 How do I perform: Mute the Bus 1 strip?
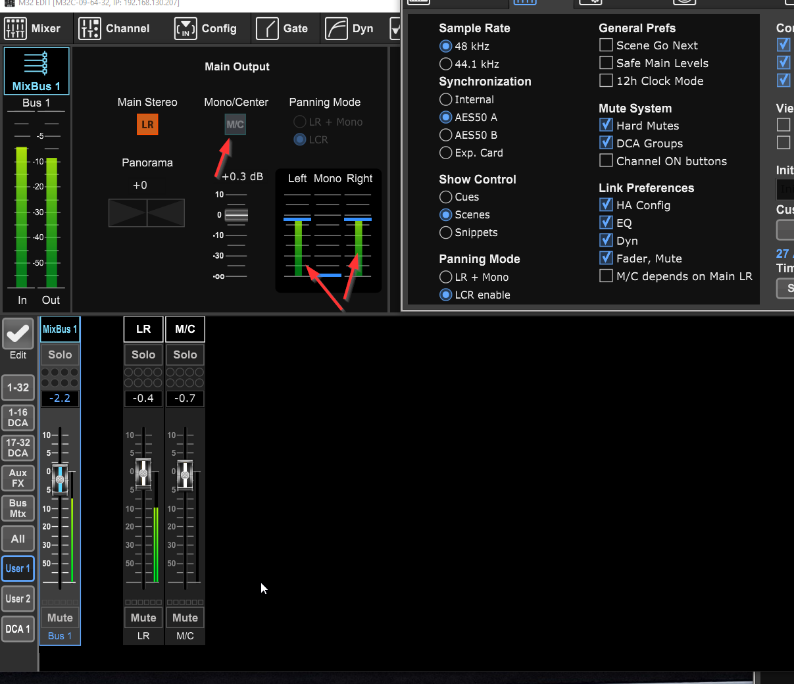(60, 618)
